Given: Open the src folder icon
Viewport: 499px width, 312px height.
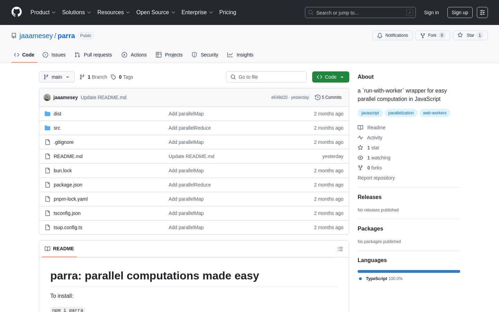Looking at the screenshot, I should (47, 128).
